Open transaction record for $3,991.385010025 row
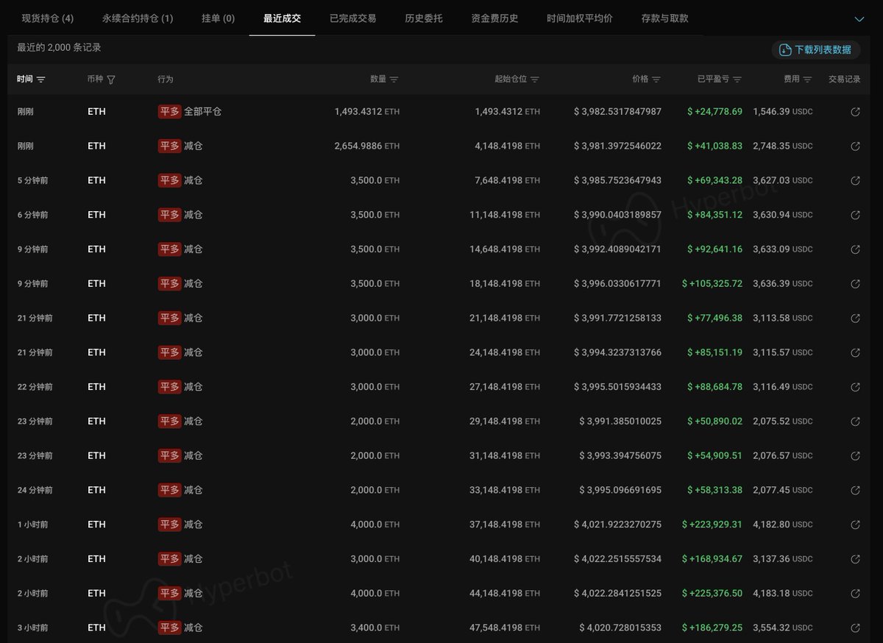Image resolution: width=883 pixels, height=643 pixels. pos(855,422)
